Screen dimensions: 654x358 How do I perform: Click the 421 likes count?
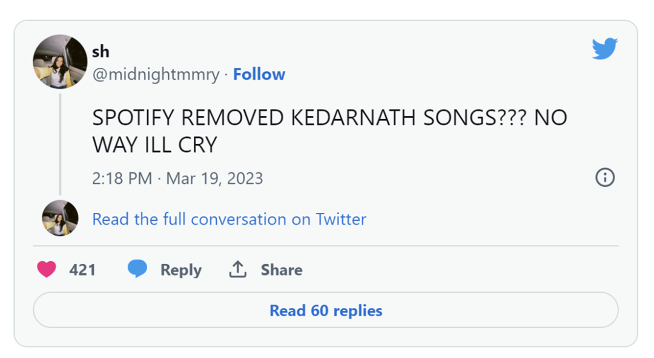82,270
